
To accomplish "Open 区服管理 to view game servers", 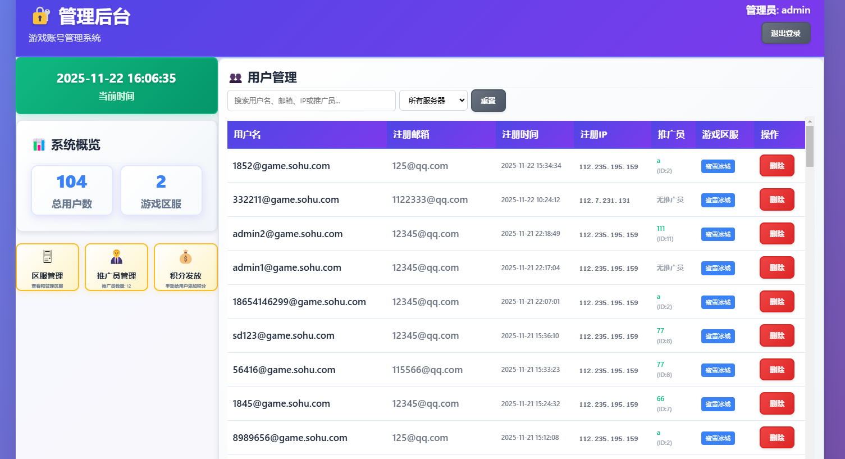I will click(47, 267).
